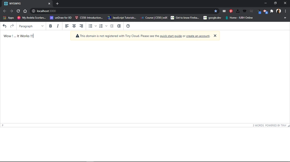Open CS50: Introduction bookmark
This screenshot has width=290, height=162.
pyautogui.click(x=89, y=18)
